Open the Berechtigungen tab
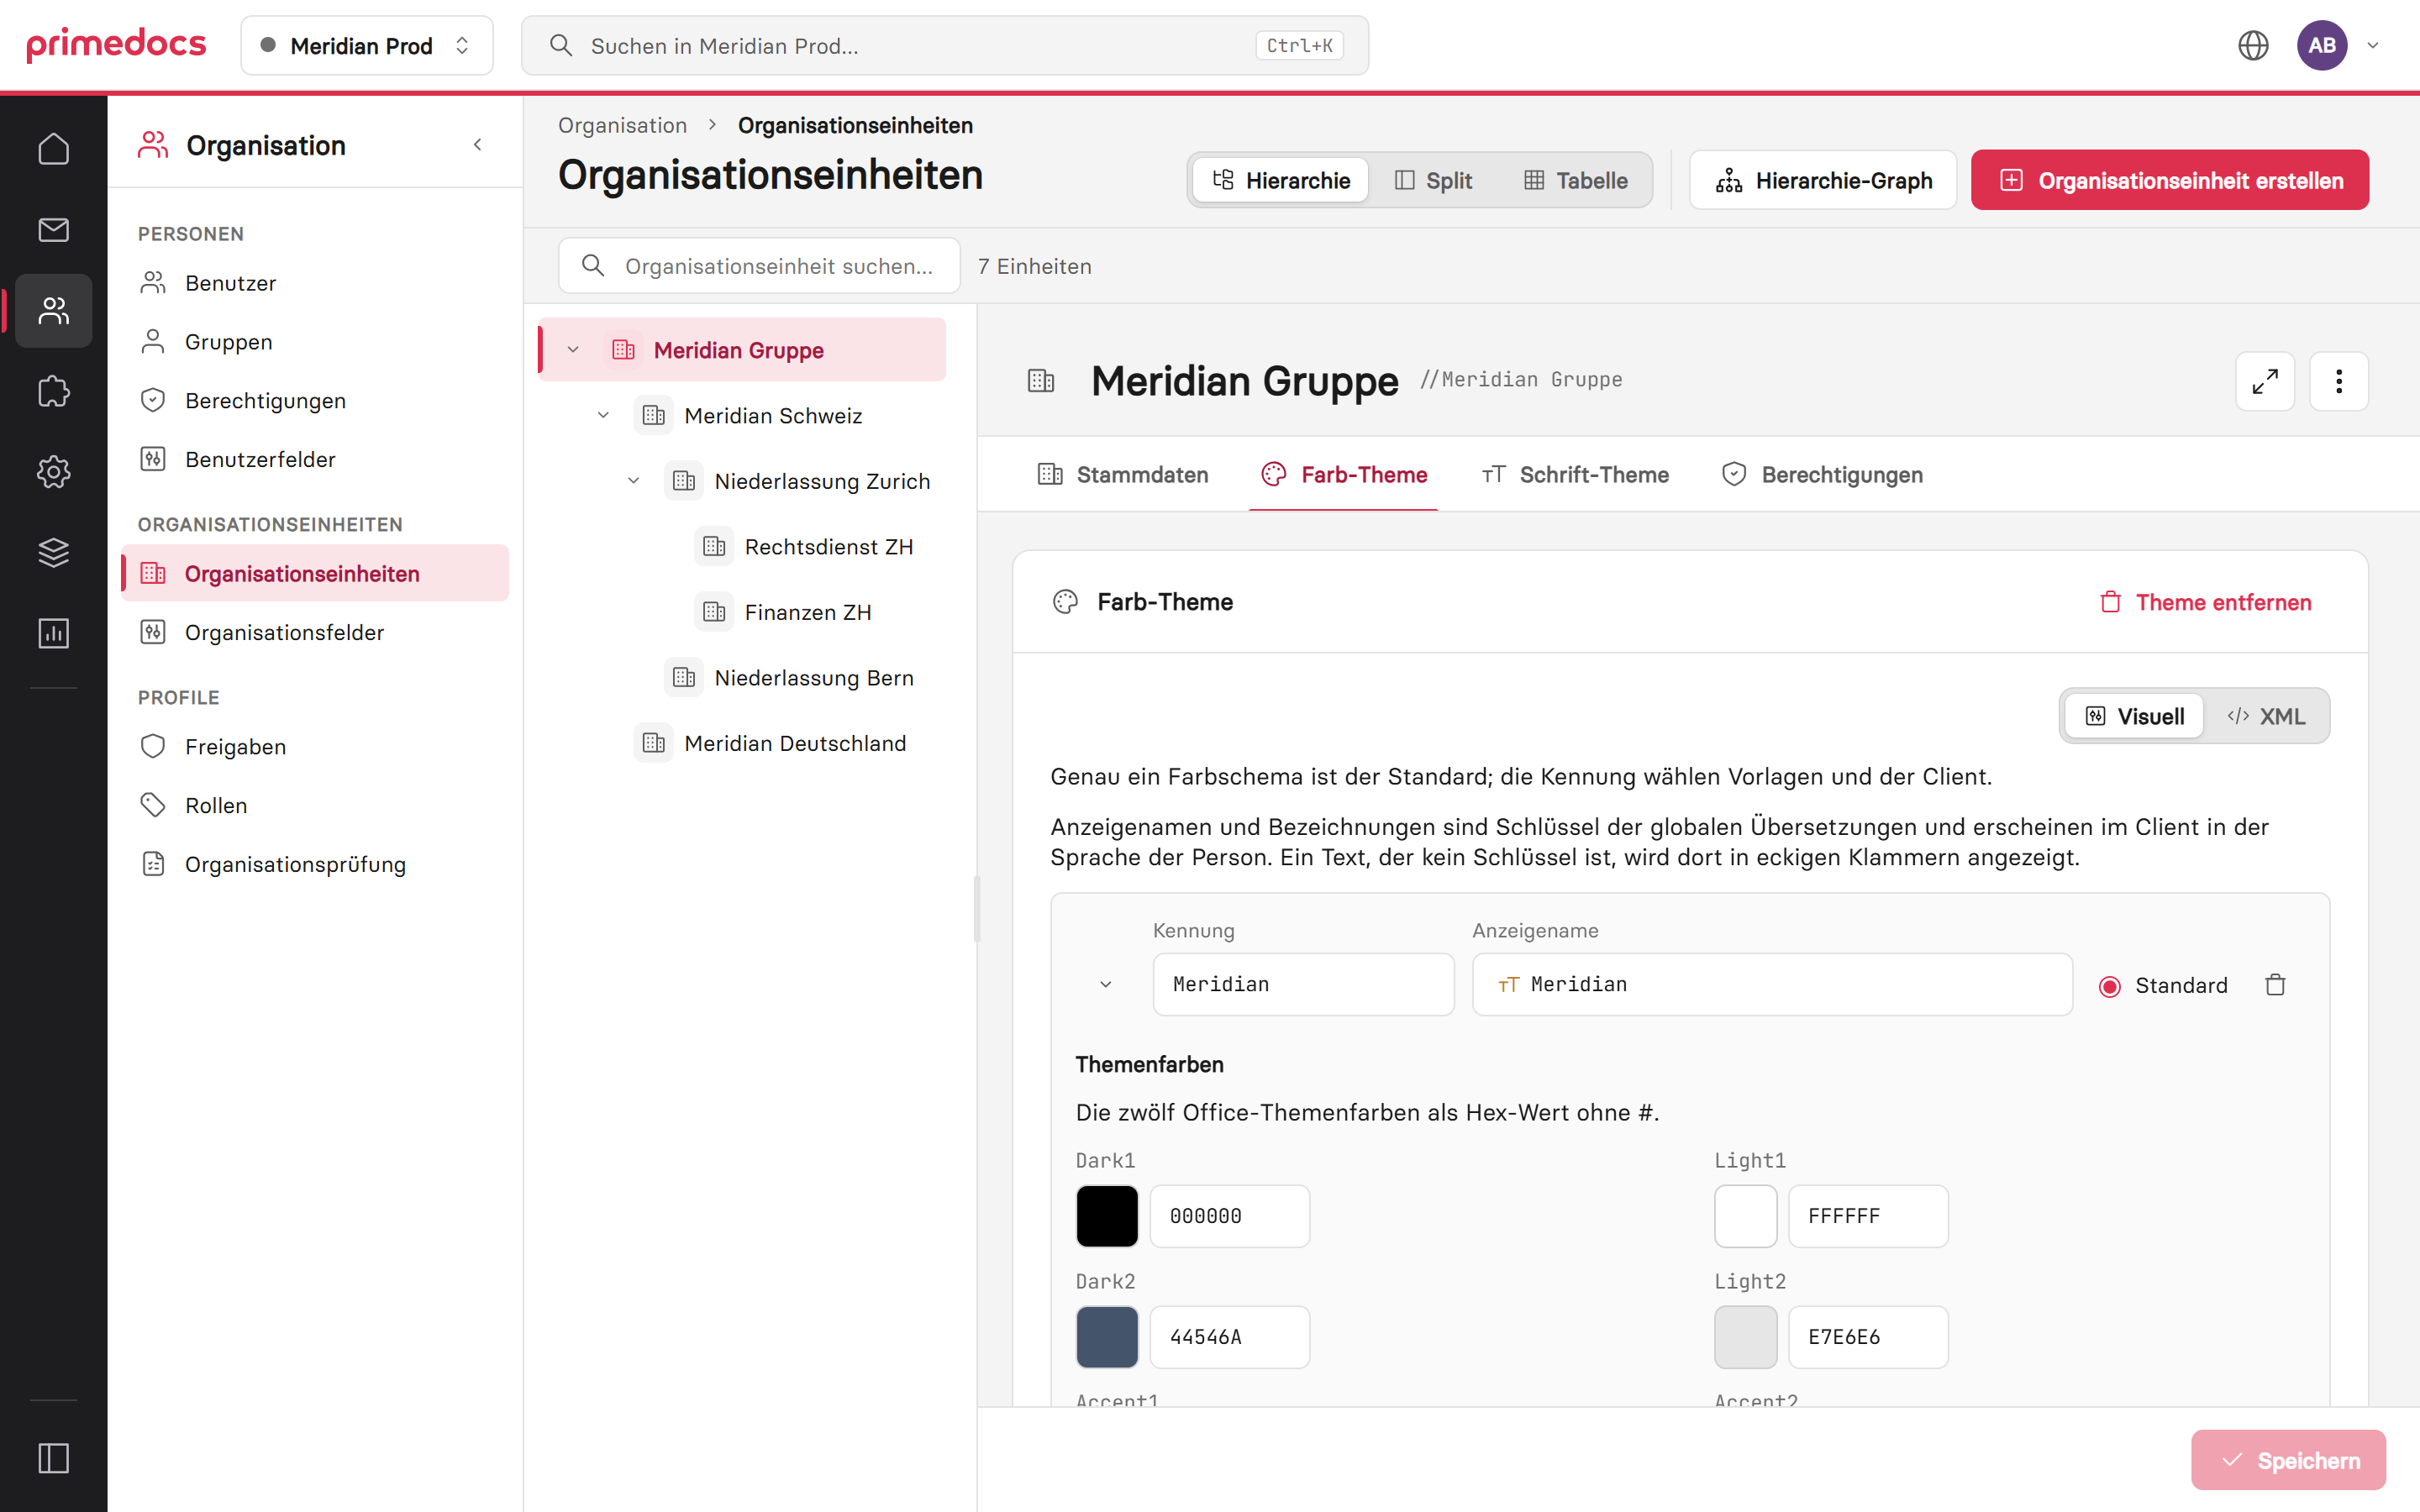Viewport: 2420px width, 1512px height. 1822,475
